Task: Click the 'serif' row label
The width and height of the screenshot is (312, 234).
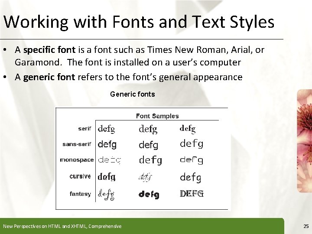Action: [85, 129]
